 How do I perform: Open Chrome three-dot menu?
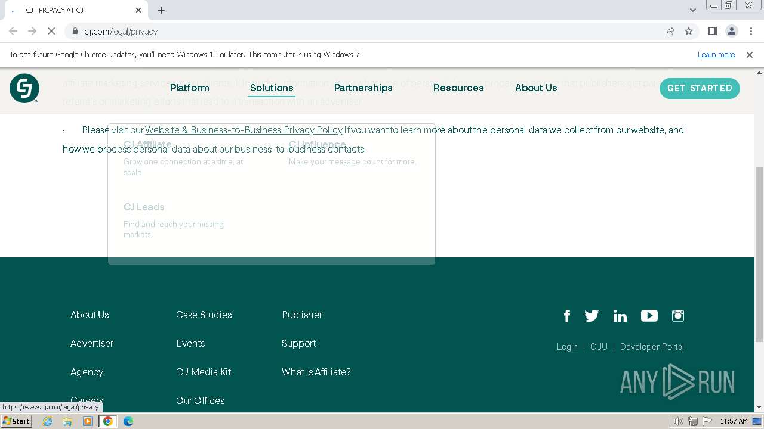coord(750,31)
